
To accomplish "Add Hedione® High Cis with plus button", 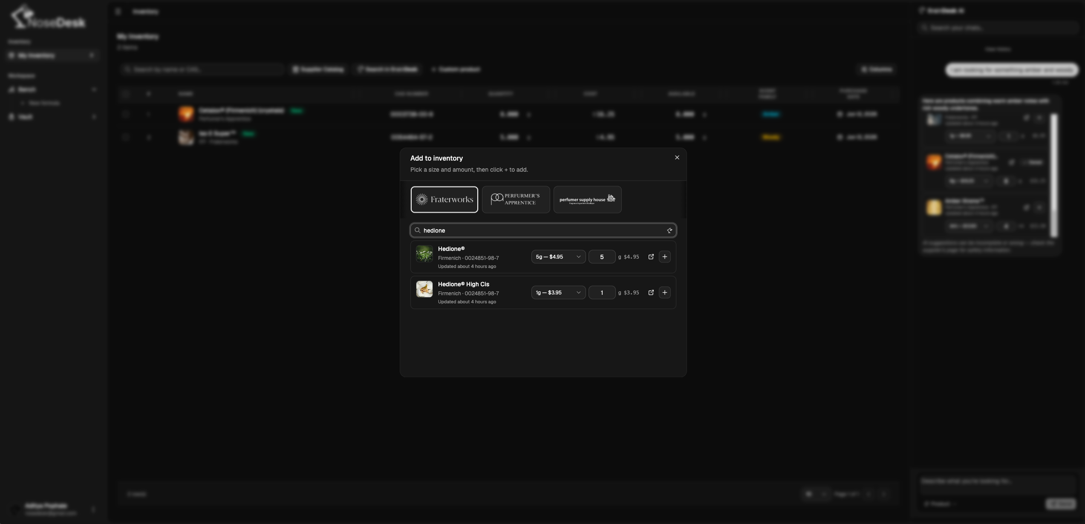I will (x=664, y=293).
